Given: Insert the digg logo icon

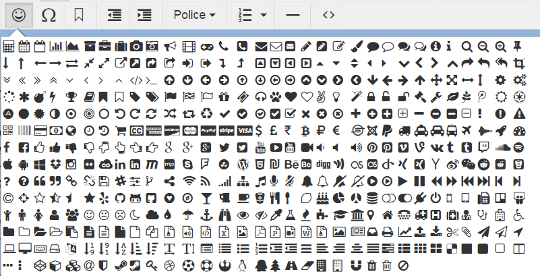Looking at the screenshot, I should coord(323,165).
